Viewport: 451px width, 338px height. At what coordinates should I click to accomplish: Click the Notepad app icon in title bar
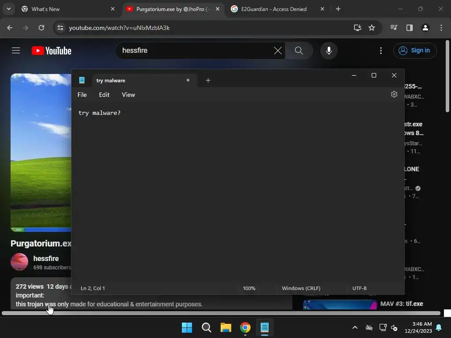pyautogui.click(x=81, y=80)
